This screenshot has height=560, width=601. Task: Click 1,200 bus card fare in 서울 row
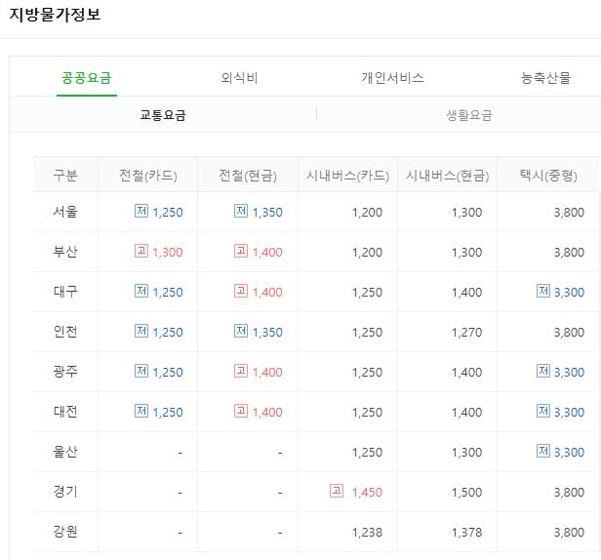point(367,213)
